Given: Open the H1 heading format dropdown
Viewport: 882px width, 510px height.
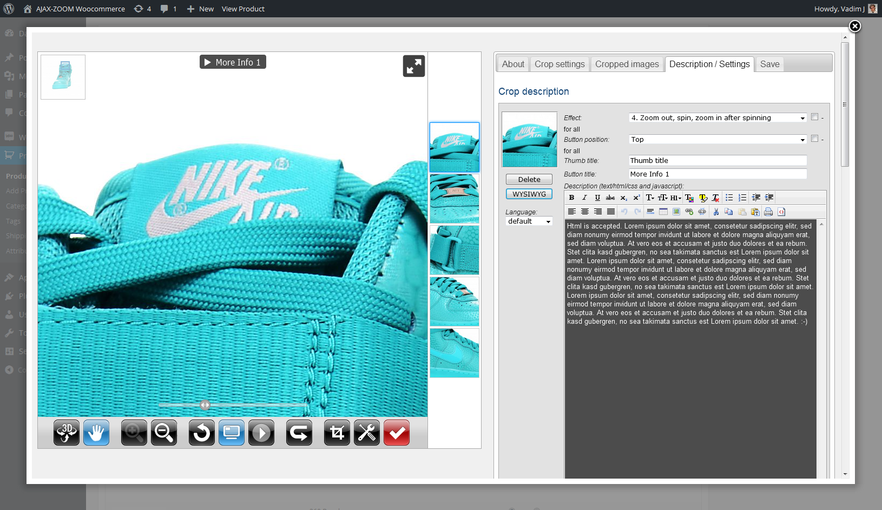Looking at the screenshot, I should click(x=676, y=198).
